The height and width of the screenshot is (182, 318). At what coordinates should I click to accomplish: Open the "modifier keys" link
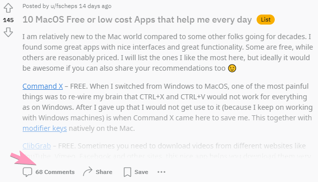(x=45, y=128)
